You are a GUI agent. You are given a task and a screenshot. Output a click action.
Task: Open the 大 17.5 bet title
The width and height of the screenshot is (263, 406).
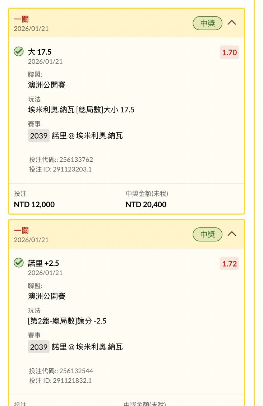(x=40, y=52)
